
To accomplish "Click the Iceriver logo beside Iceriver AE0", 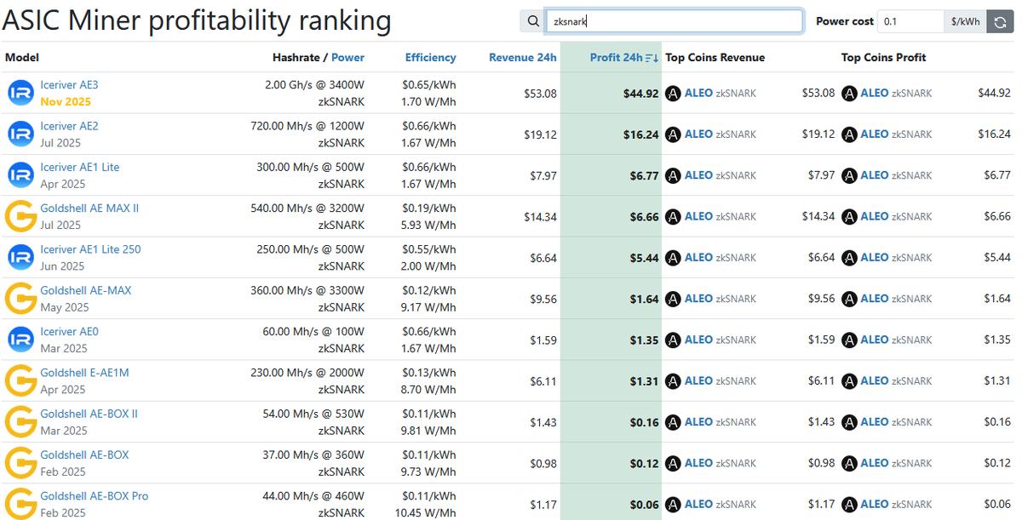I will [x=20, y=339].
